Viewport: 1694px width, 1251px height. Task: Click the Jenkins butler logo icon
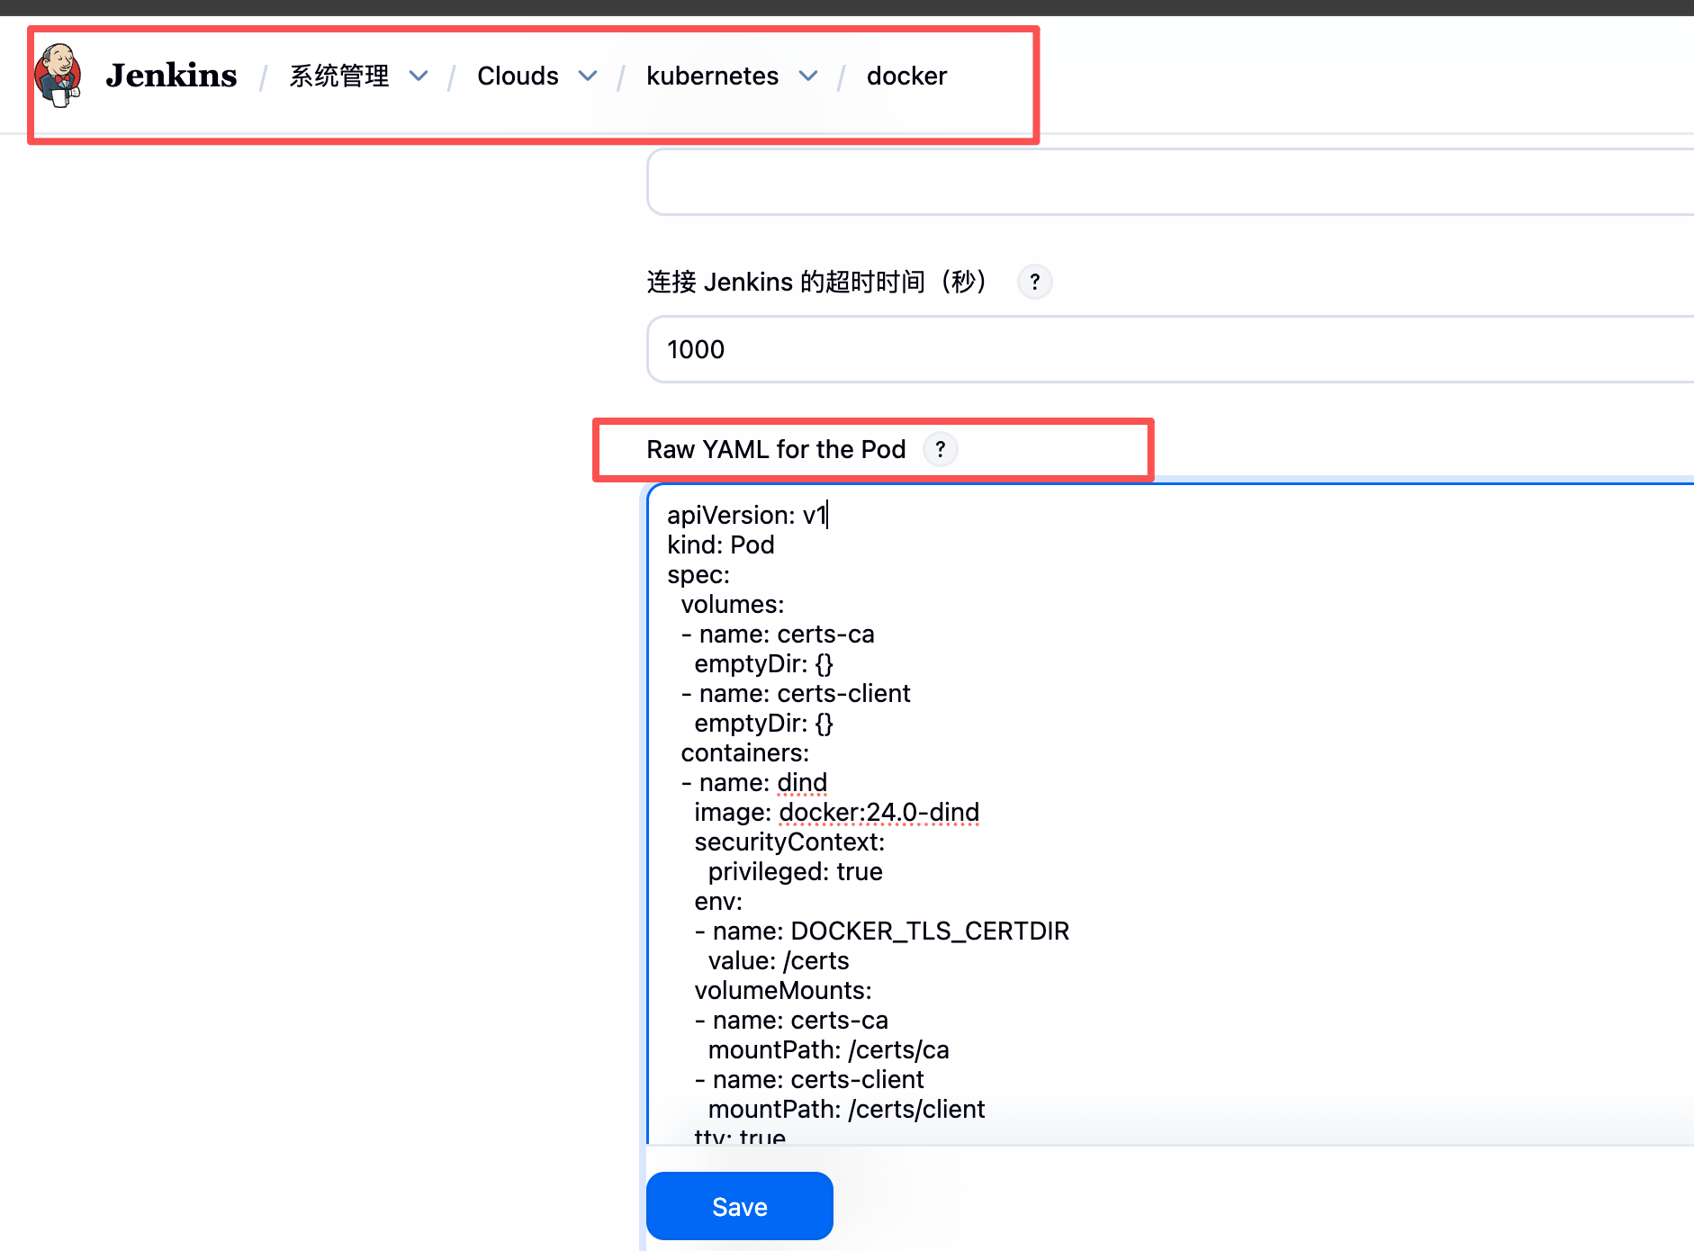pos(59,76)
